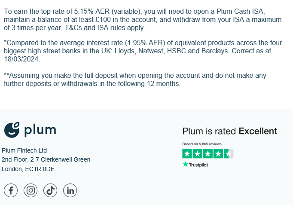Click the third Trustpilot rating star
The image size is (293, 205).
208,153
